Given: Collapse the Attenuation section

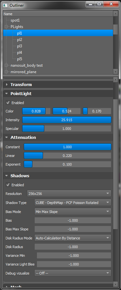Looking at the screenshot, I should [7, 138].
